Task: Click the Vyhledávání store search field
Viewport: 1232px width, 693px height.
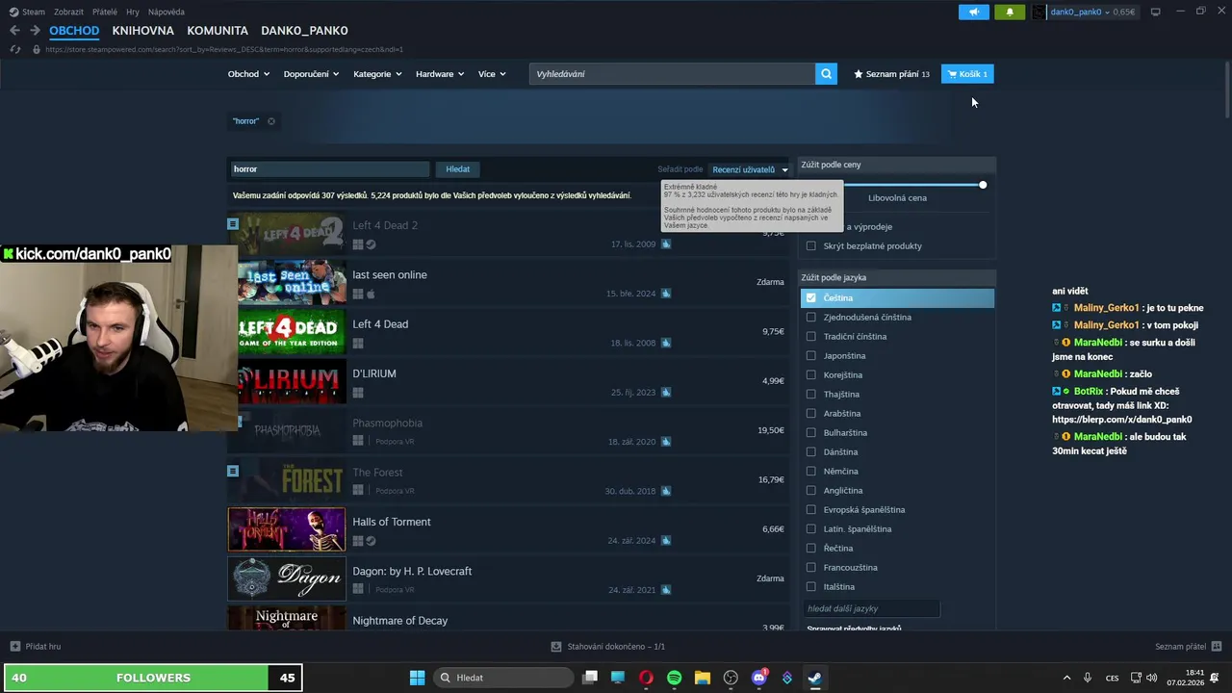Action: 672,74
